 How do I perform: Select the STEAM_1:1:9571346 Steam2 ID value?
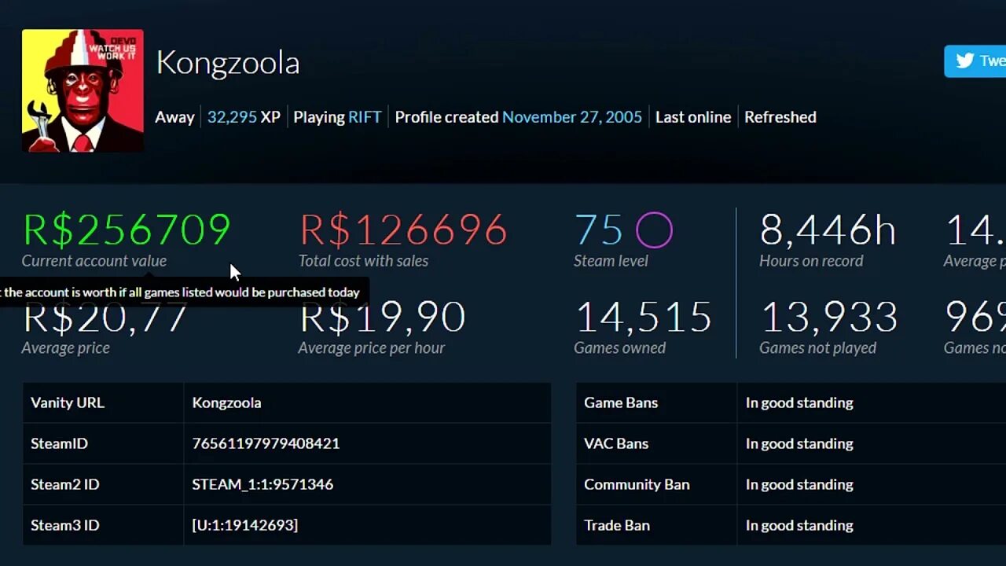click(263, 484)
